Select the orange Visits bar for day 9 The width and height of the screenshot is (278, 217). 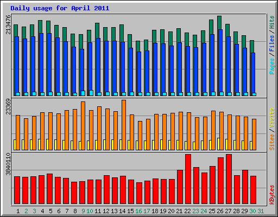pos(83,126)
